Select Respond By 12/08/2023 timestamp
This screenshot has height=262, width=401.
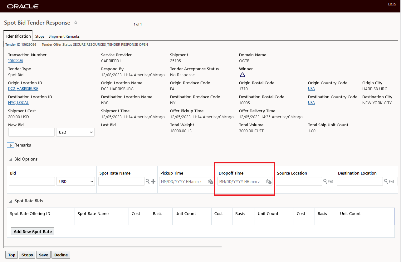(133, 75)
